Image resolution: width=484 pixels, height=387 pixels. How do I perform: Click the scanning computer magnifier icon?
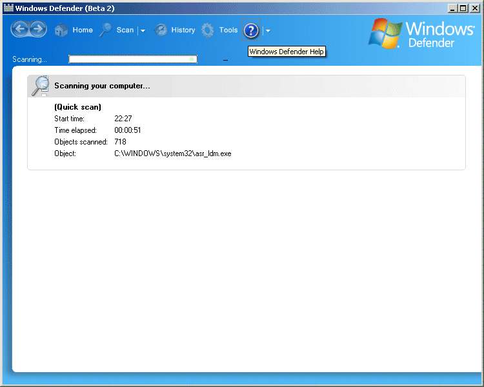(41, 86)
